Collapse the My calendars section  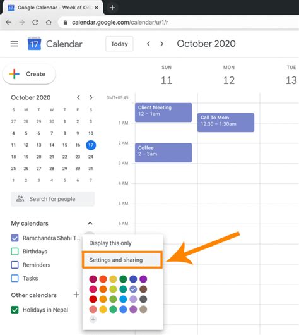90,224
